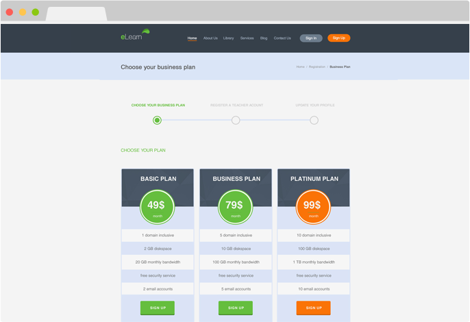Select the Update Your Profile step circle
Image resolution: width=470 pixels, height=322 pixels.
tap(314, 121)
